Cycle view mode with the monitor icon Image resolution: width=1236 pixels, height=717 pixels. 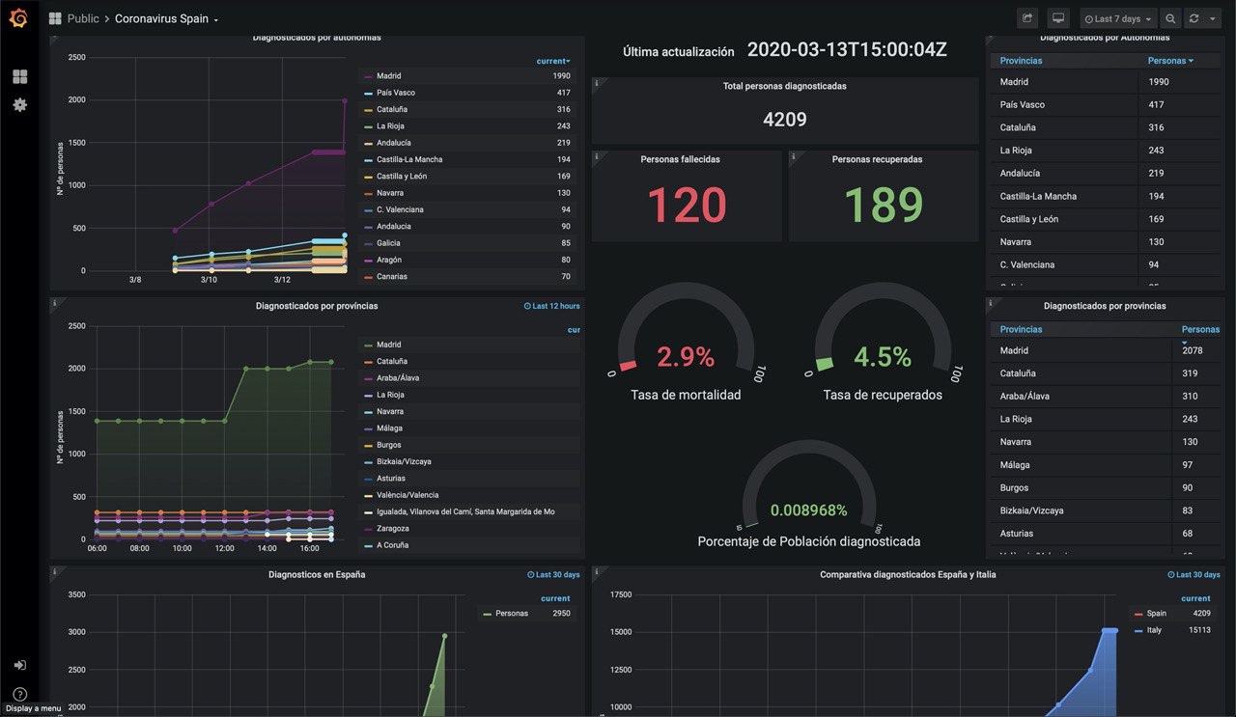[x=1058, y=18]
